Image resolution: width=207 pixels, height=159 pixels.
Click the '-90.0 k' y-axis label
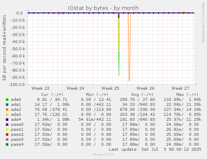click(18, 77)
